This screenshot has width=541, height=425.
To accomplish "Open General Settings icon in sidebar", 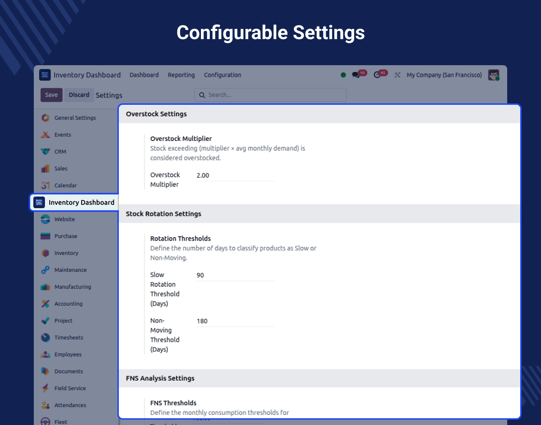I will (45, 118).
